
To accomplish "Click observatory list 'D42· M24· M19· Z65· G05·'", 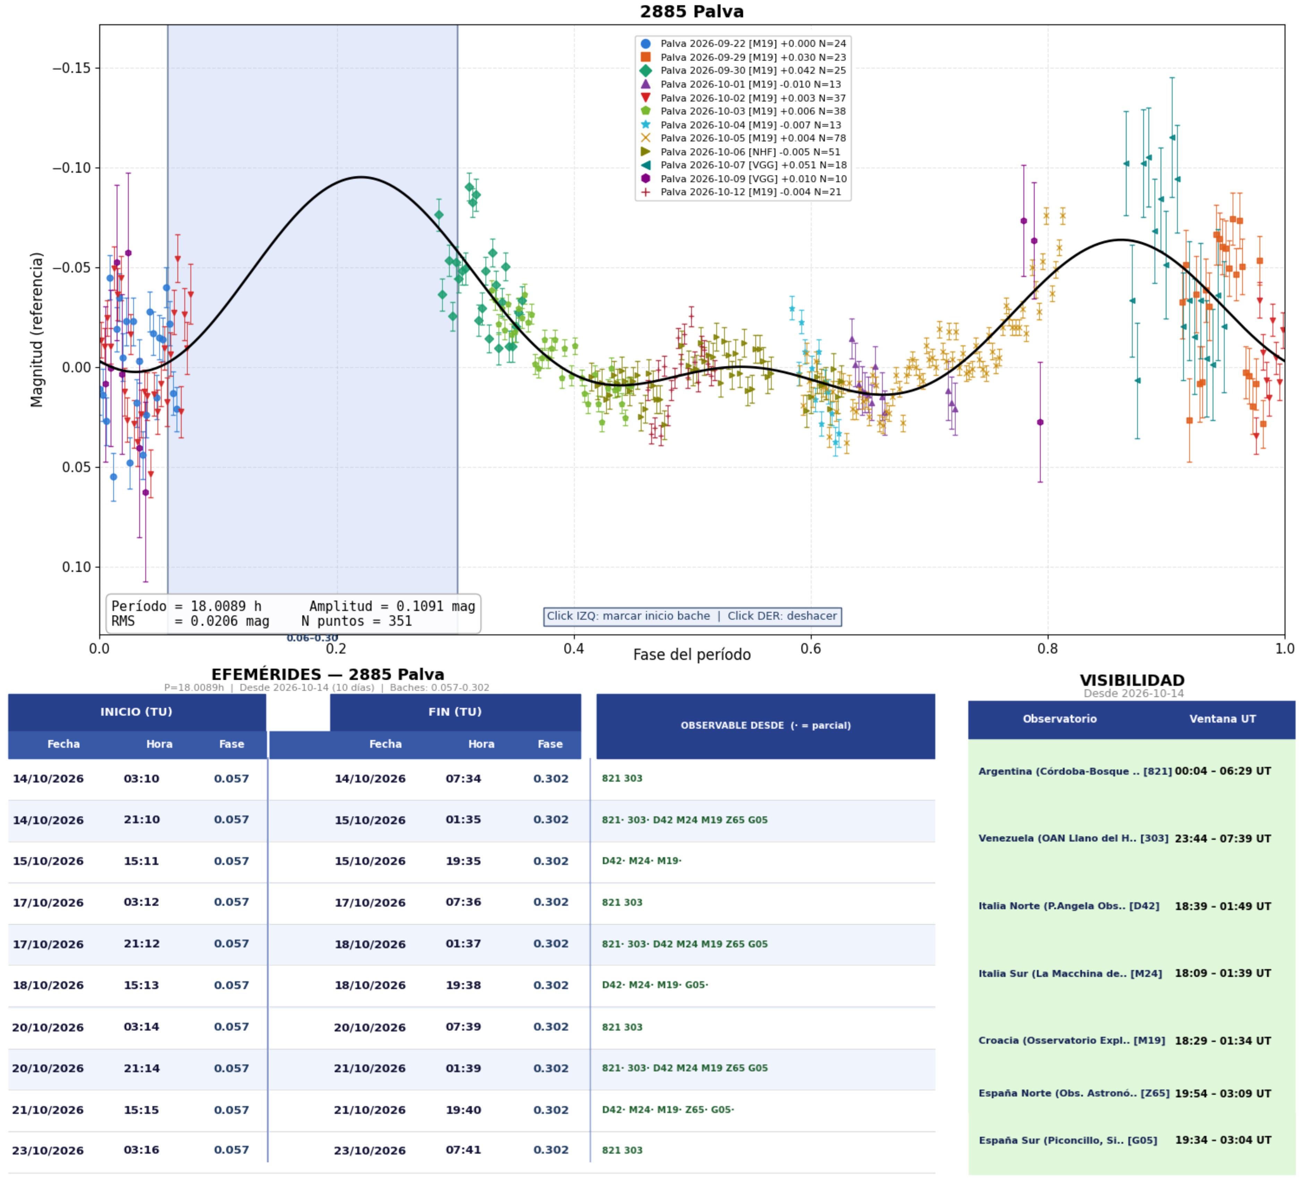I will pyautogui.click(x=668, y=1110).
